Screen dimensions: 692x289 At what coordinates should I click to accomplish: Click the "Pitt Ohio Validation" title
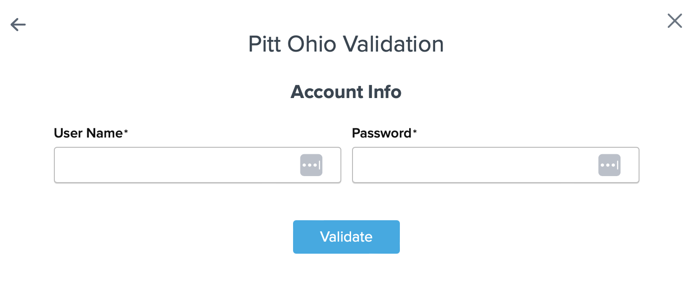(x=346, y=44)
